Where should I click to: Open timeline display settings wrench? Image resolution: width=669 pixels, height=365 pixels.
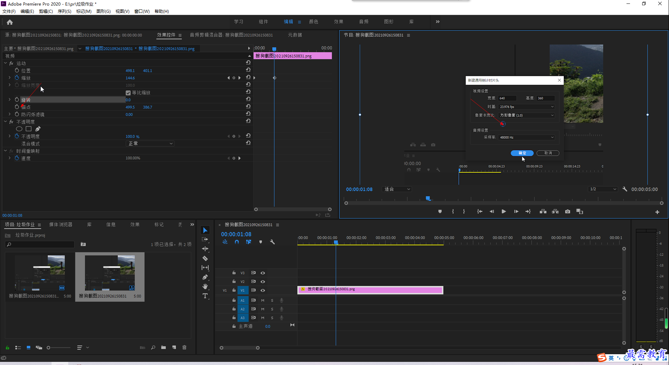[x=272, y=242]
